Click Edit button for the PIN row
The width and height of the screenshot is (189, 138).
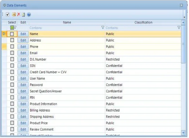[23, 97]
